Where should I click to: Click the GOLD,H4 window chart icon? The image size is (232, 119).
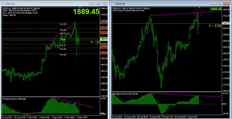(113, 4)
